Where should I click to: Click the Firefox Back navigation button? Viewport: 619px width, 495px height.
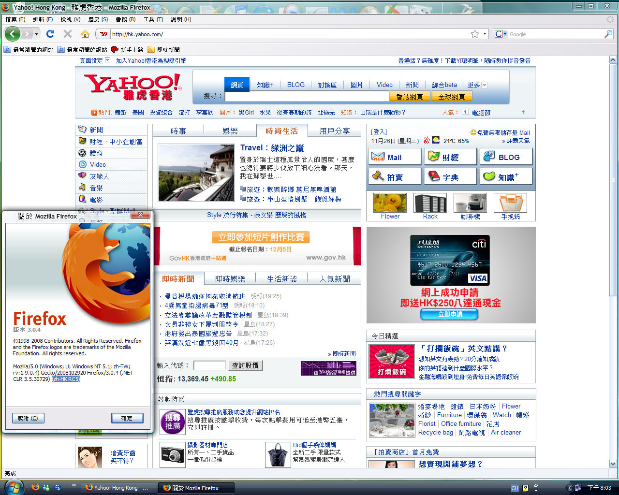(x=13, y=34)
